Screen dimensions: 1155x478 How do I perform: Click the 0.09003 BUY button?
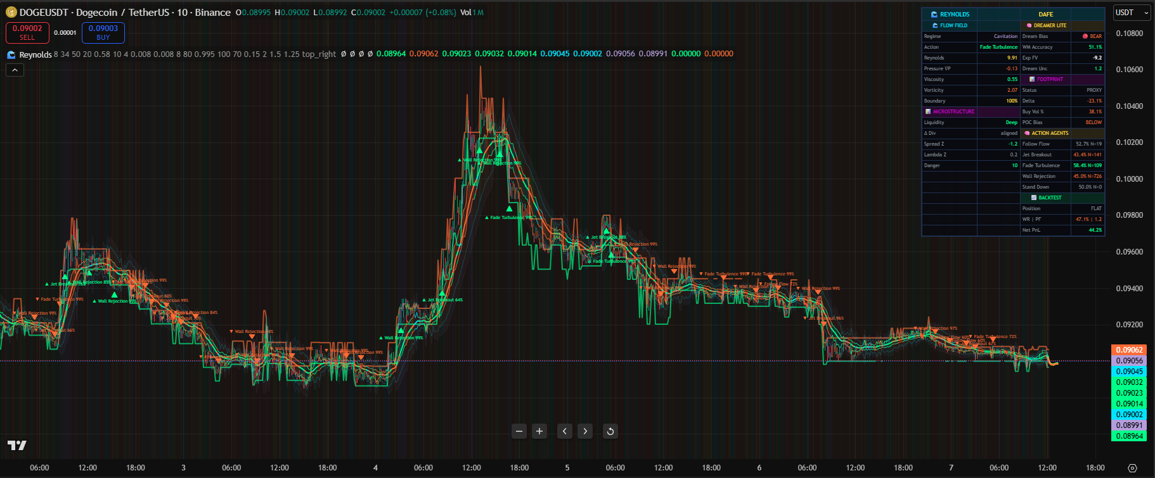tap(103, 32)
